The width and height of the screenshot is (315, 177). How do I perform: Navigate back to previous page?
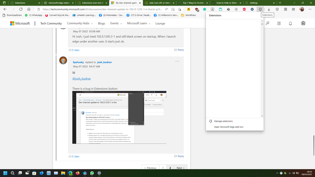tap(5, 9)
